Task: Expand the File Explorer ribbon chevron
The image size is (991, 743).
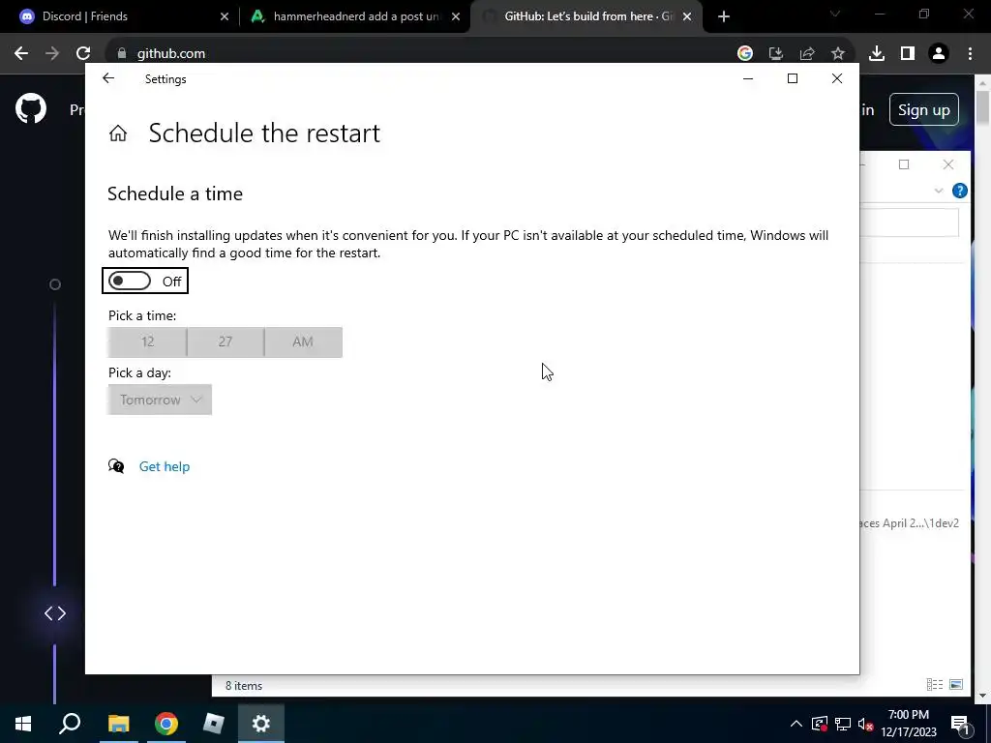Action: click(x=939, y=191)
